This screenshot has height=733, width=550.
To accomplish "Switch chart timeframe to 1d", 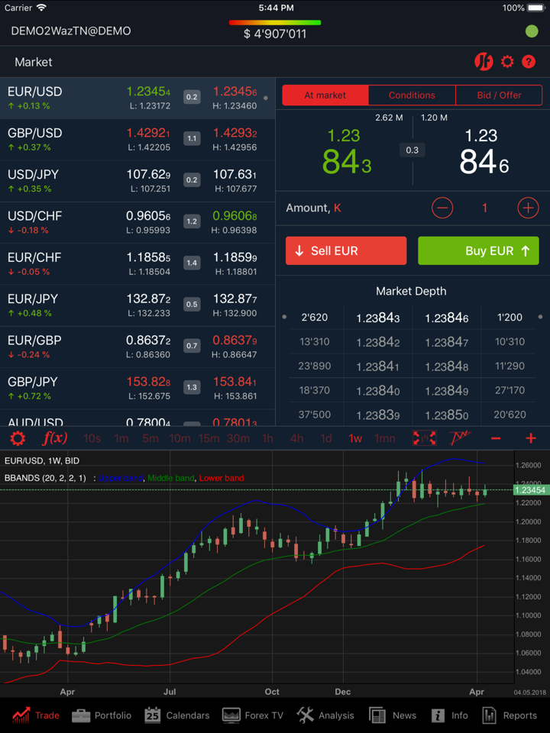I will point(326,438).
